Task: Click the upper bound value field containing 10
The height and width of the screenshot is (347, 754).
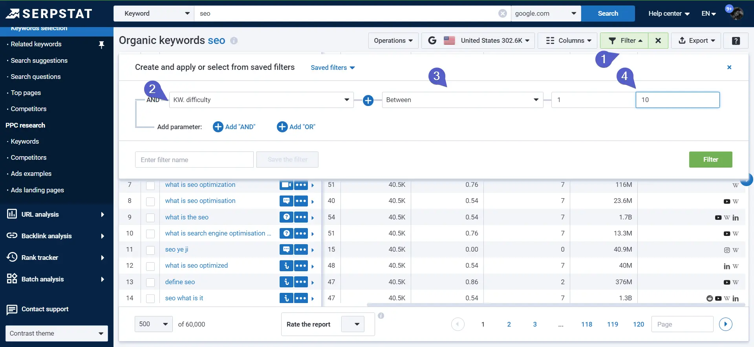Action: point(677,100)
